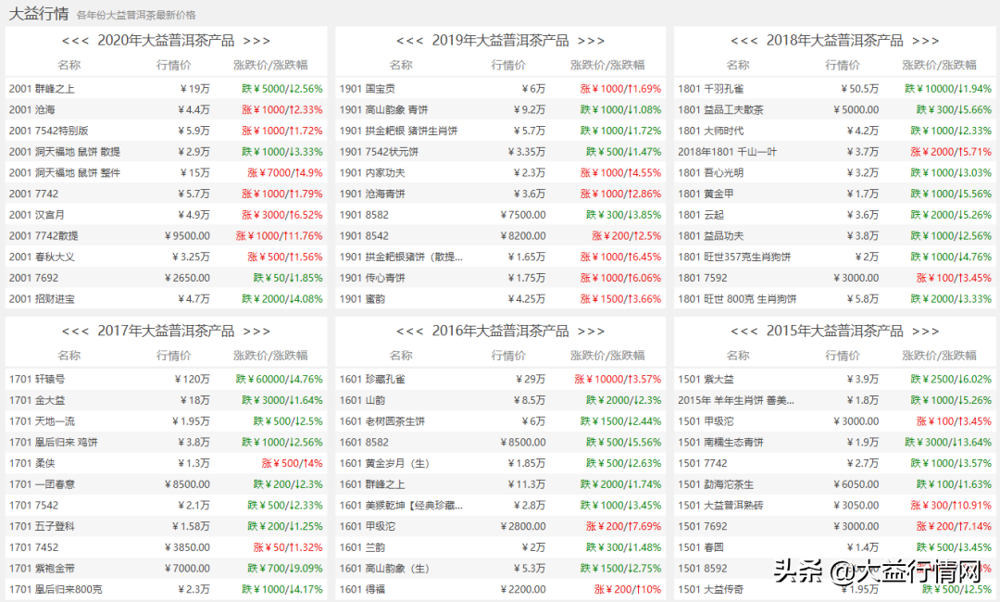
Task: Click the 1901 内家功夫 product name
Action: tap(372, 173)
